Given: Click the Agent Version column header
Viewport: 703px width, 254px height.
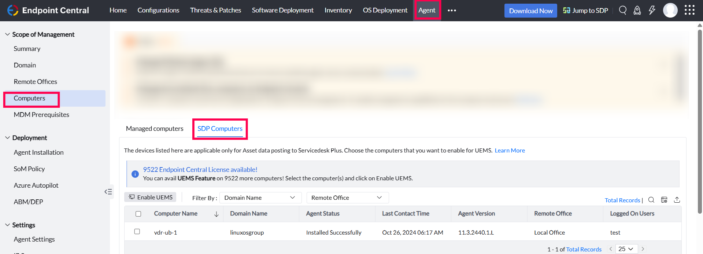Looking at the screenshot, I should pos(476,214).
